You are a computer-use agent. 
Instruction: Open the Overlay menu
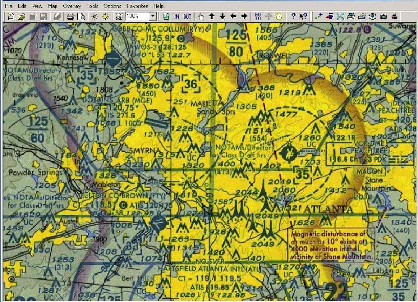click(x=72, y=6)
